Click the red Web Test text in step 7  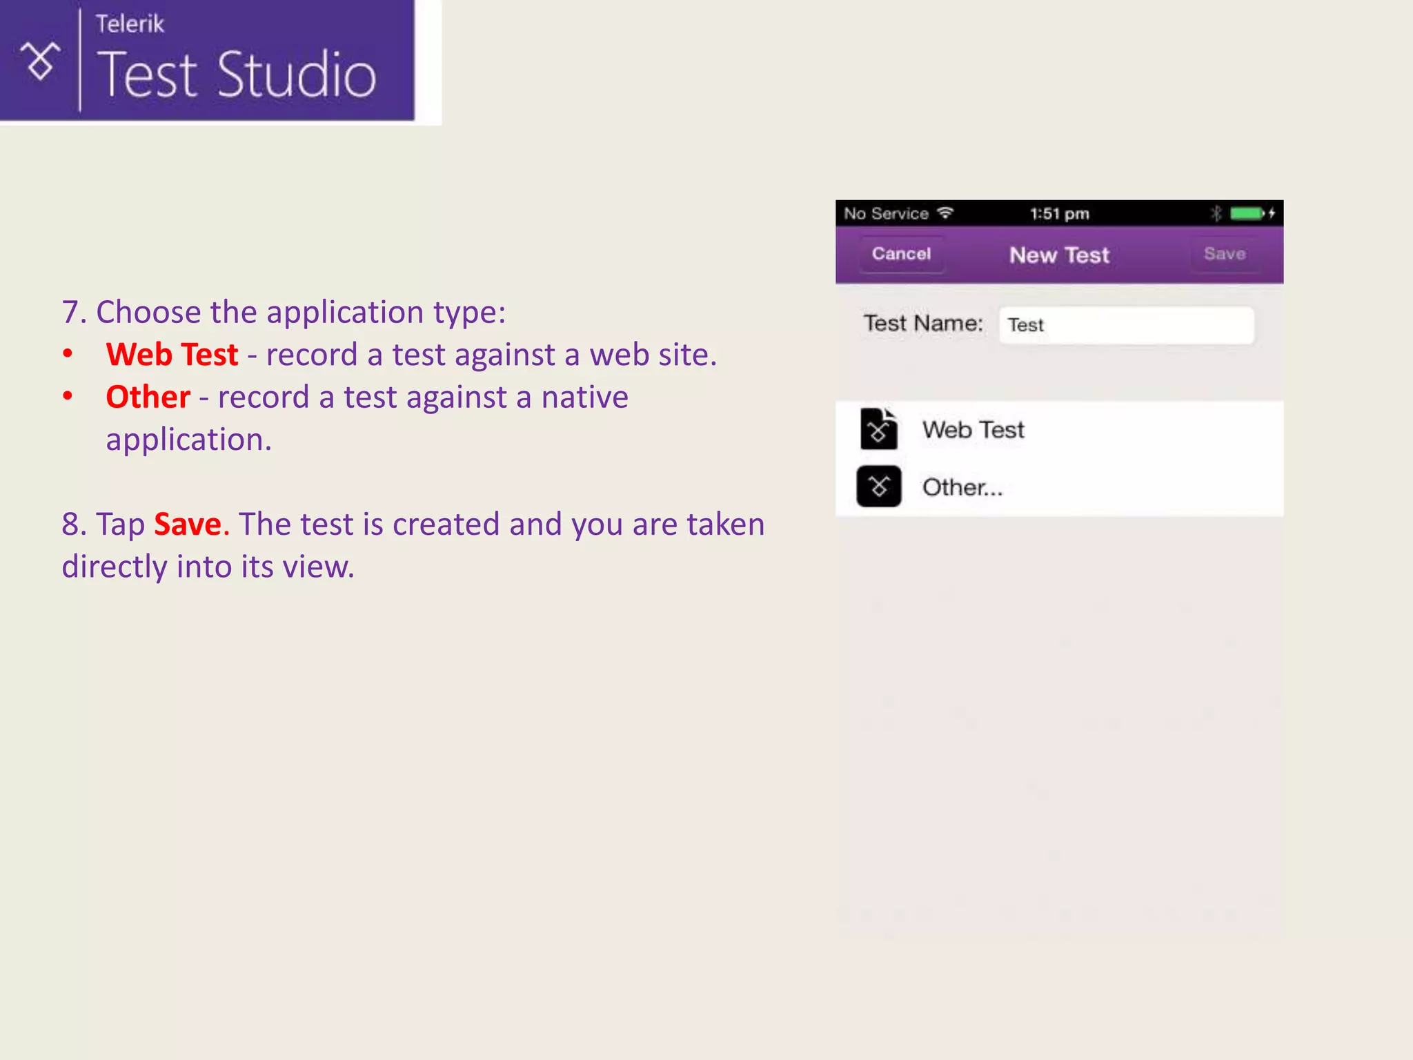pyautogui.click(x=172, y=355)
